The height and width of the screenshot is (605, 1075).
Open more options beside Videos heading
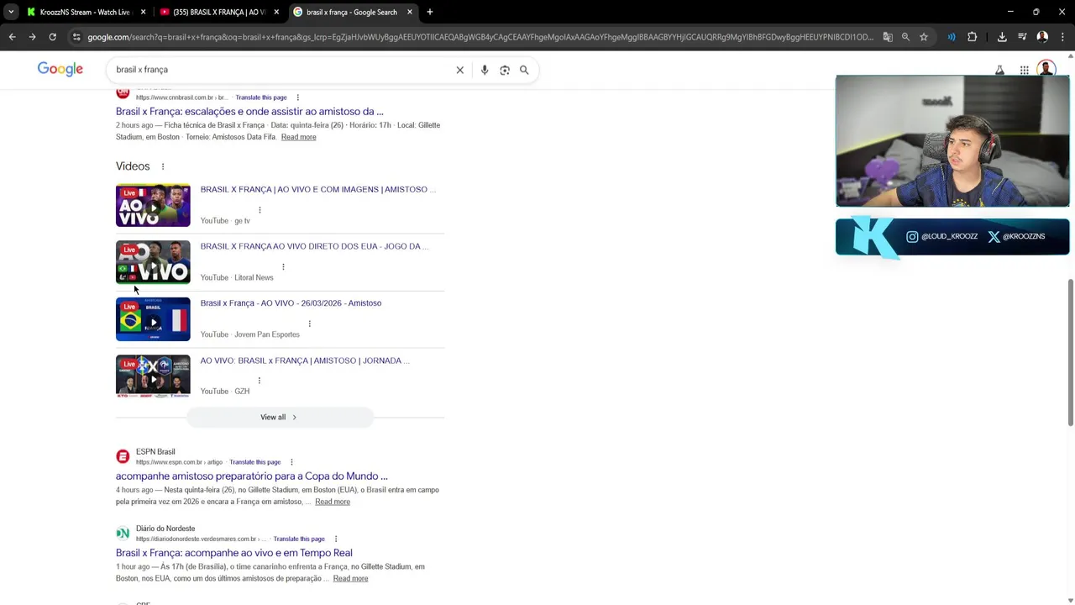point(163,166)
